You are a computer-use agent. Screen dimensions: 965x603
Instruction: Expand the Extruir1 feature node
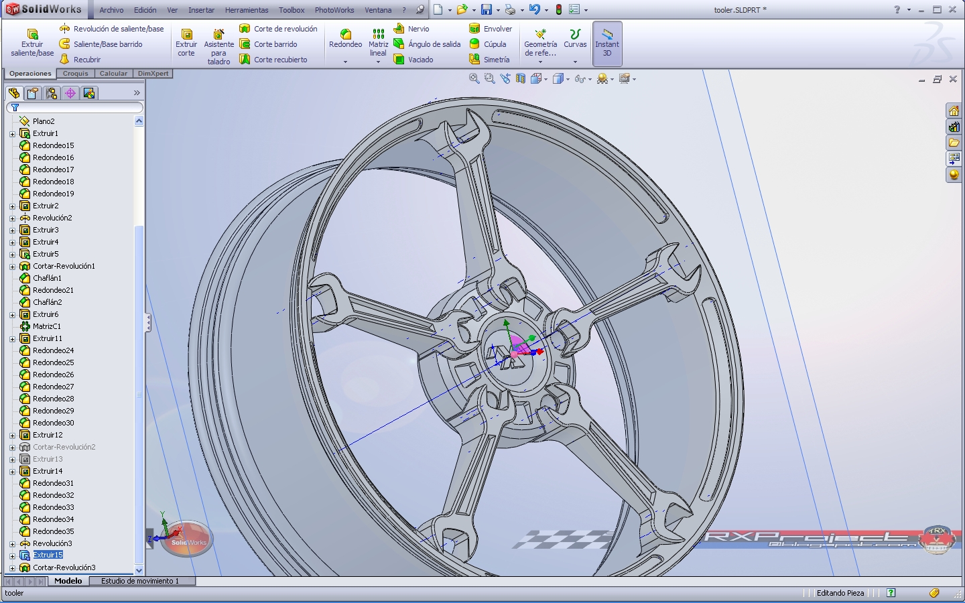(12, 134)
